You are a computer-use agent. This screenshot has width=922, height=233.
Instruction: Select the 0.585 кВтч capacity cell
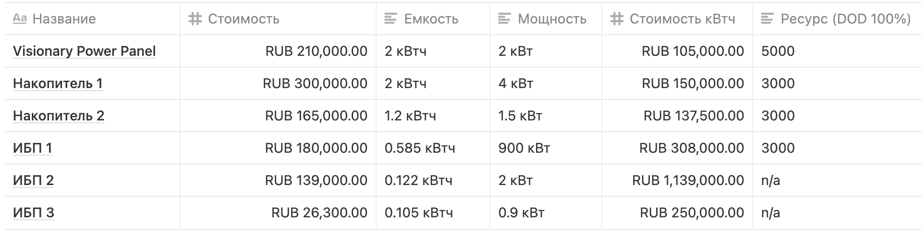click(433, 148)
